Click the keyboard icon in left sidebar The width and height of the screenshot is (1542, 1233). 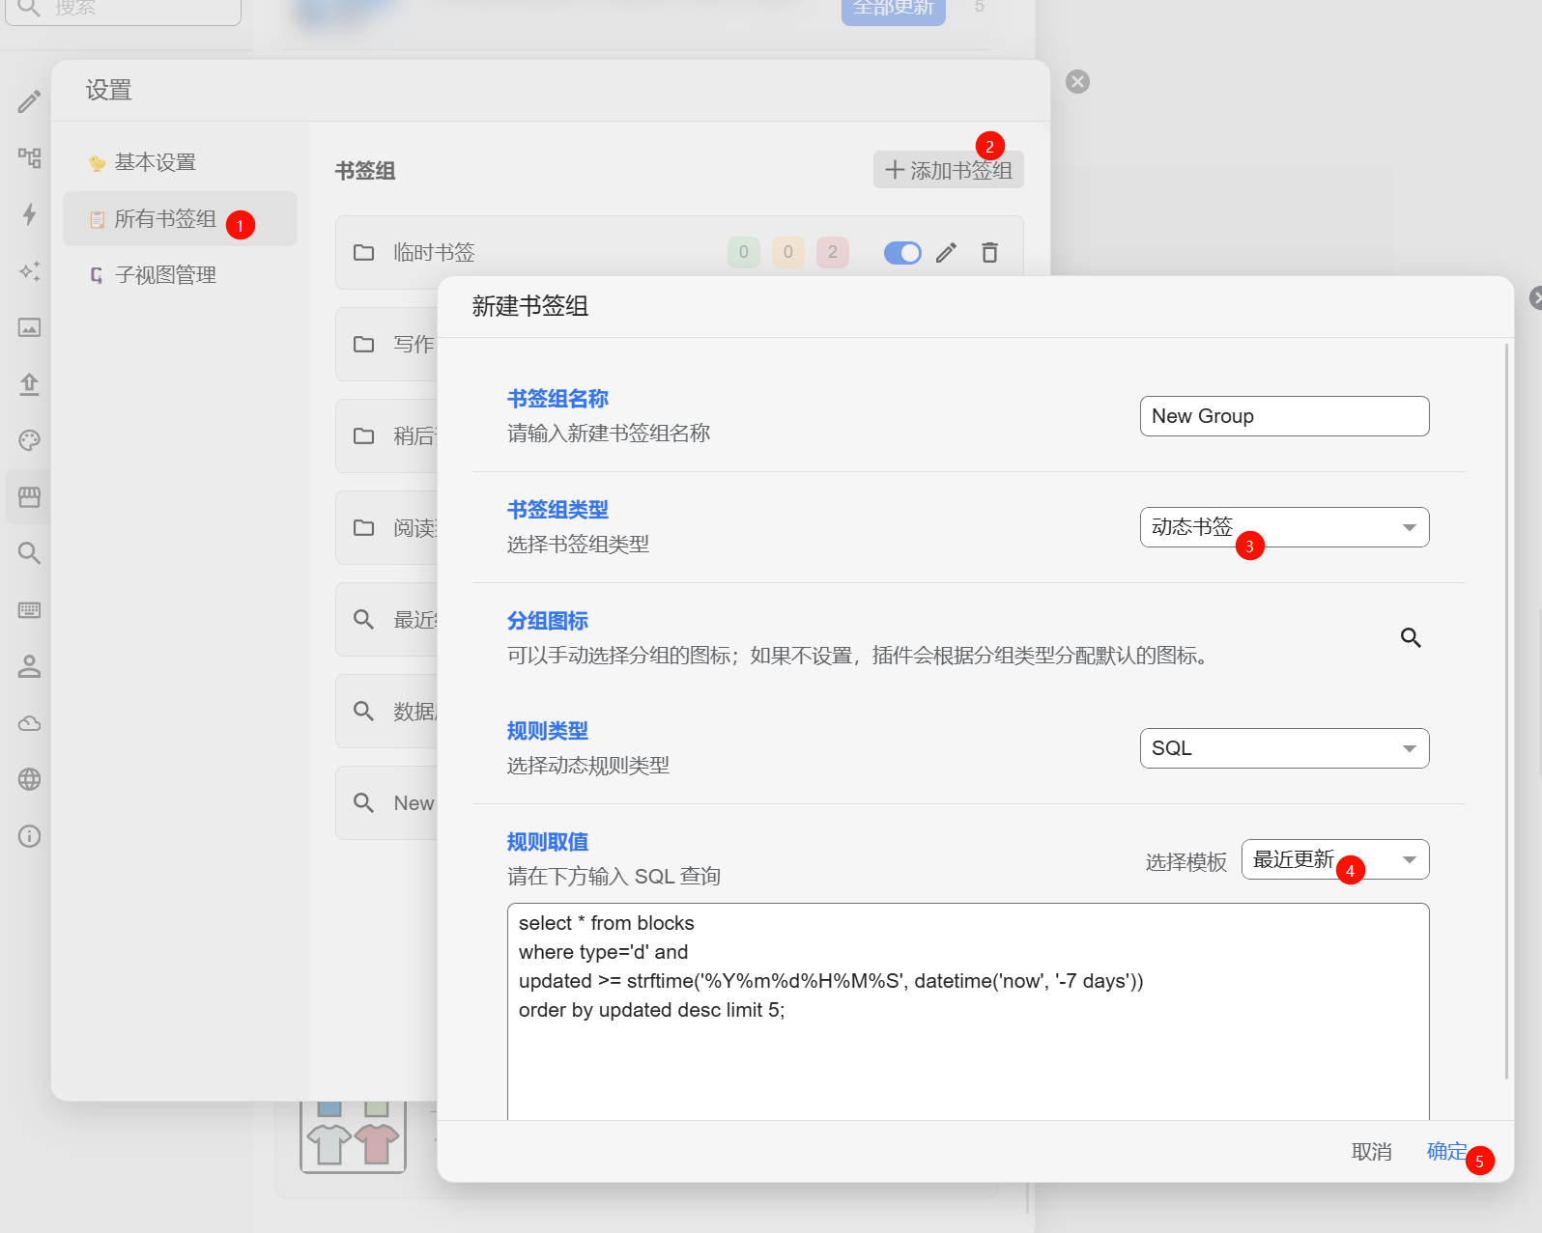coord(30,610)
